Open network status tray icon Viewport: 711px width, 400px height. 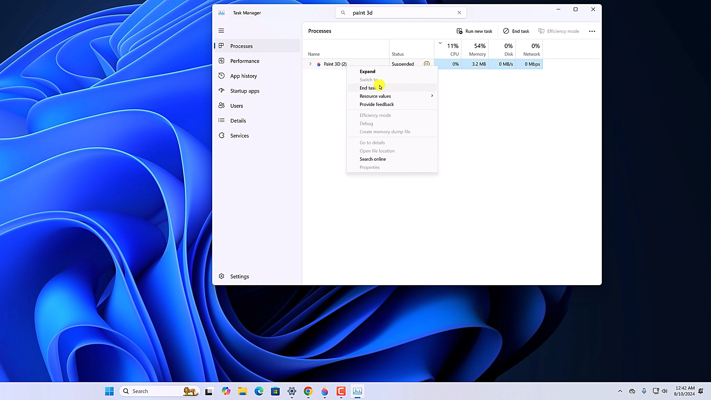tap(655, 391)
